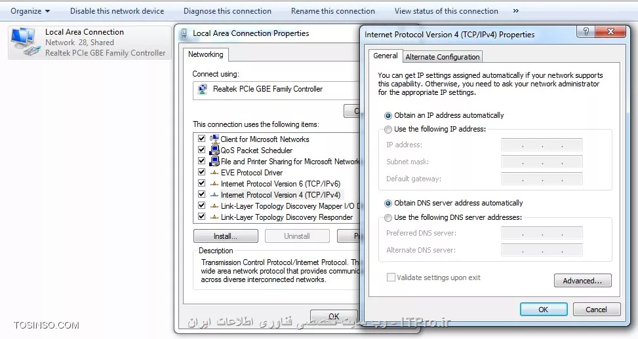The width and height of the screenshot is (638, 339).
Task: Uncheck Client for Microsoft Networks
Action: 201,139
